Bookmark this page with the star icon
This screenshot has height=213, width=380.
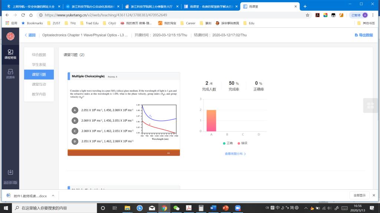(308, 15)
